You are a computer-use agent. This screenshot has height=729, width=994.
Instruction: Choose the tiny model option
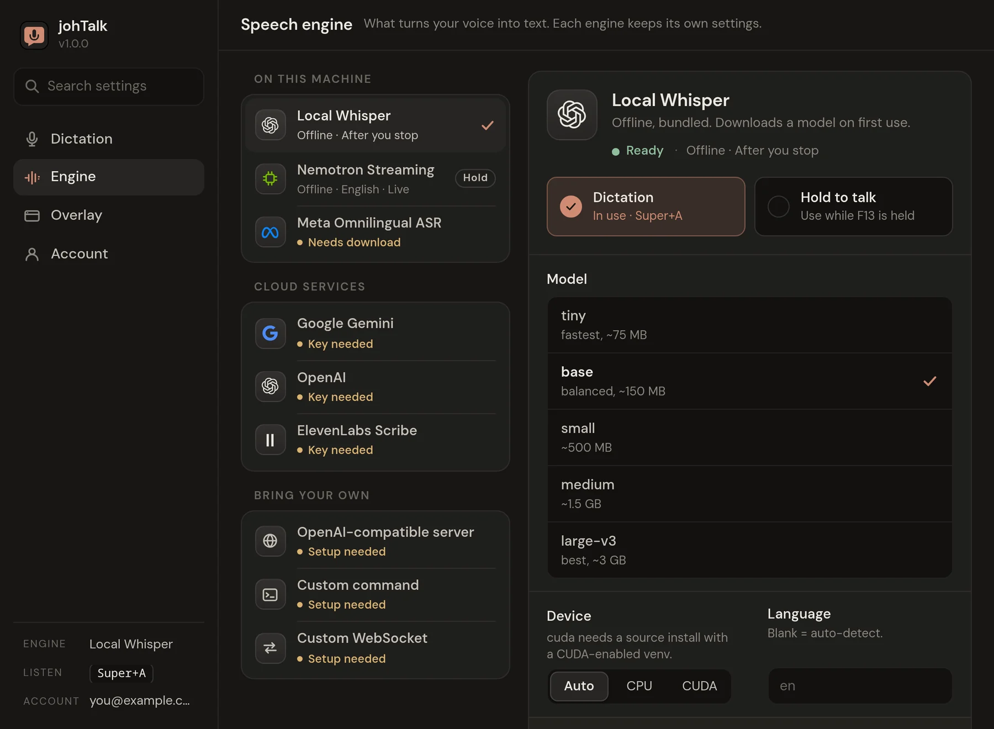tap(750, 325)
